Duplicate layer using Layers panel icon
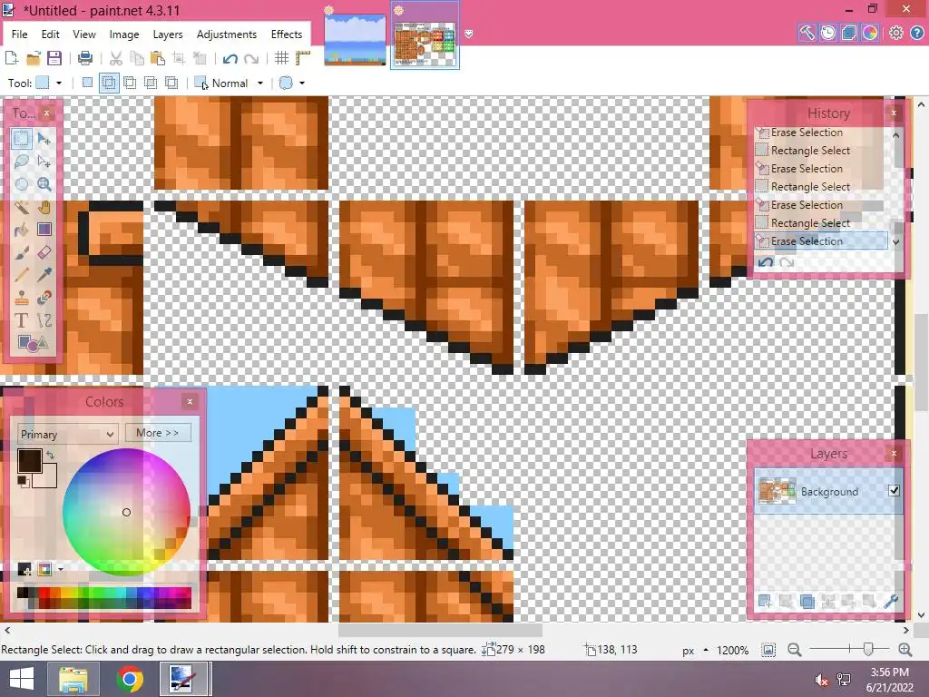The image size is (929, 697). click(x=807, y=602)
